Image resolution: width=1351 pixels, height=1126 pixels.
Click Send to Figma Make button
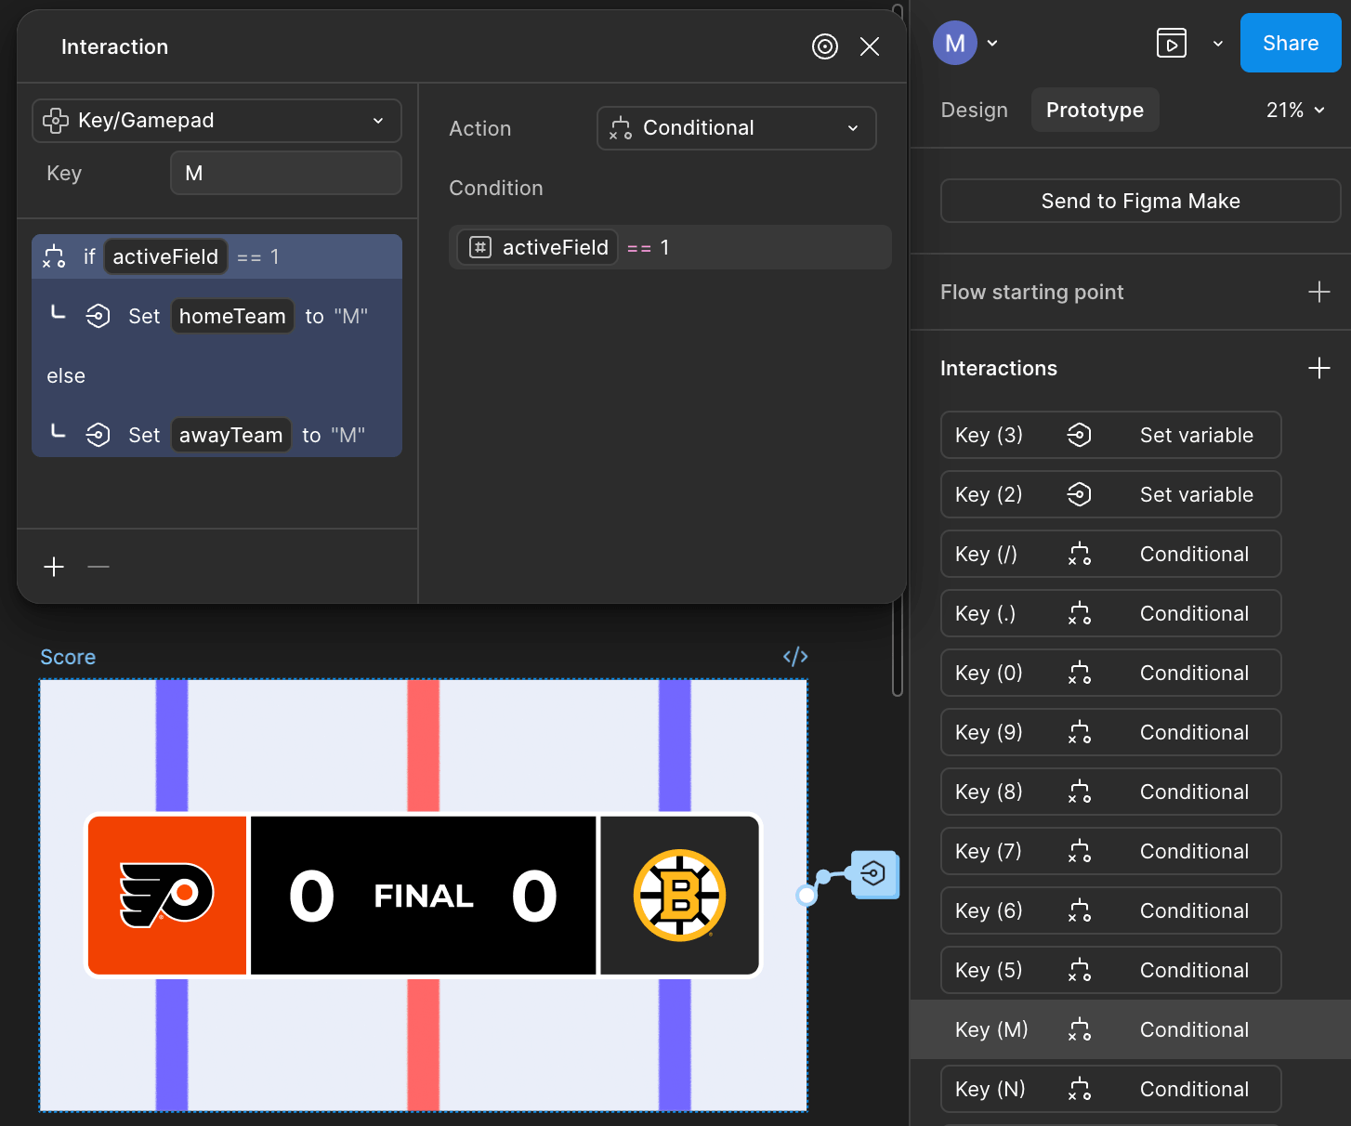(1140, 201)
